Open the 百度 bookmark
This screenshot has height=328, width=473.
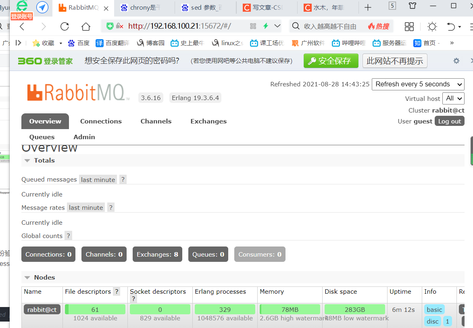click(x=79, y=43)
